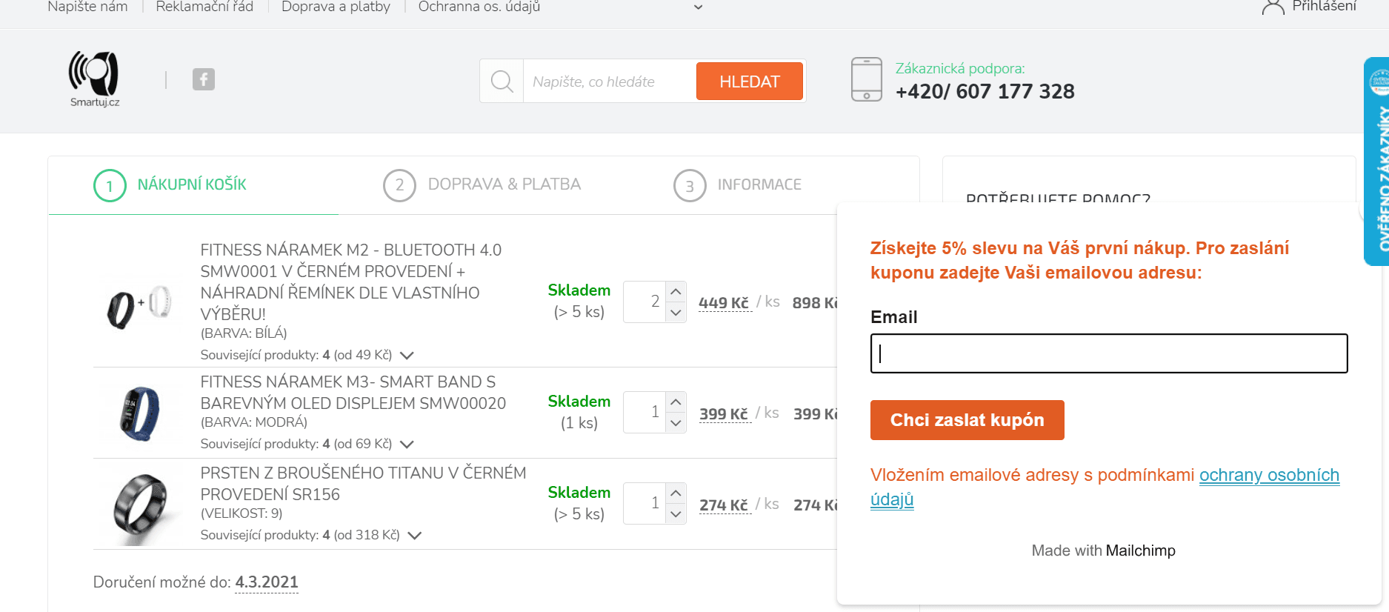Open the top menu dropdown chevron
1389x612 pixels.
pyautogui.click(x=698, y=7)
